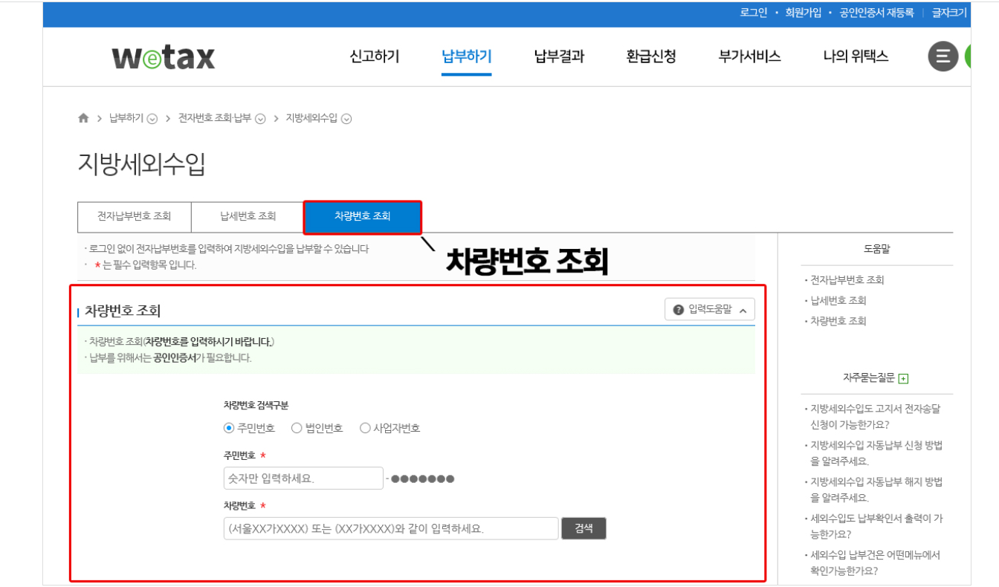Image resolution: width=999 pixels, height=587 pixels.
Task: Open FAQ about 고지서 전자송달 신청
Action: point(875,417)
